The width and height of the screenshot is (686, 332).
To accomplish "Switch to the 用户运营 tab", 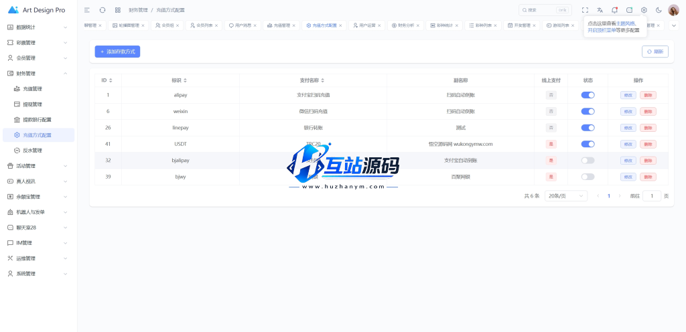I will pos(366,25).
